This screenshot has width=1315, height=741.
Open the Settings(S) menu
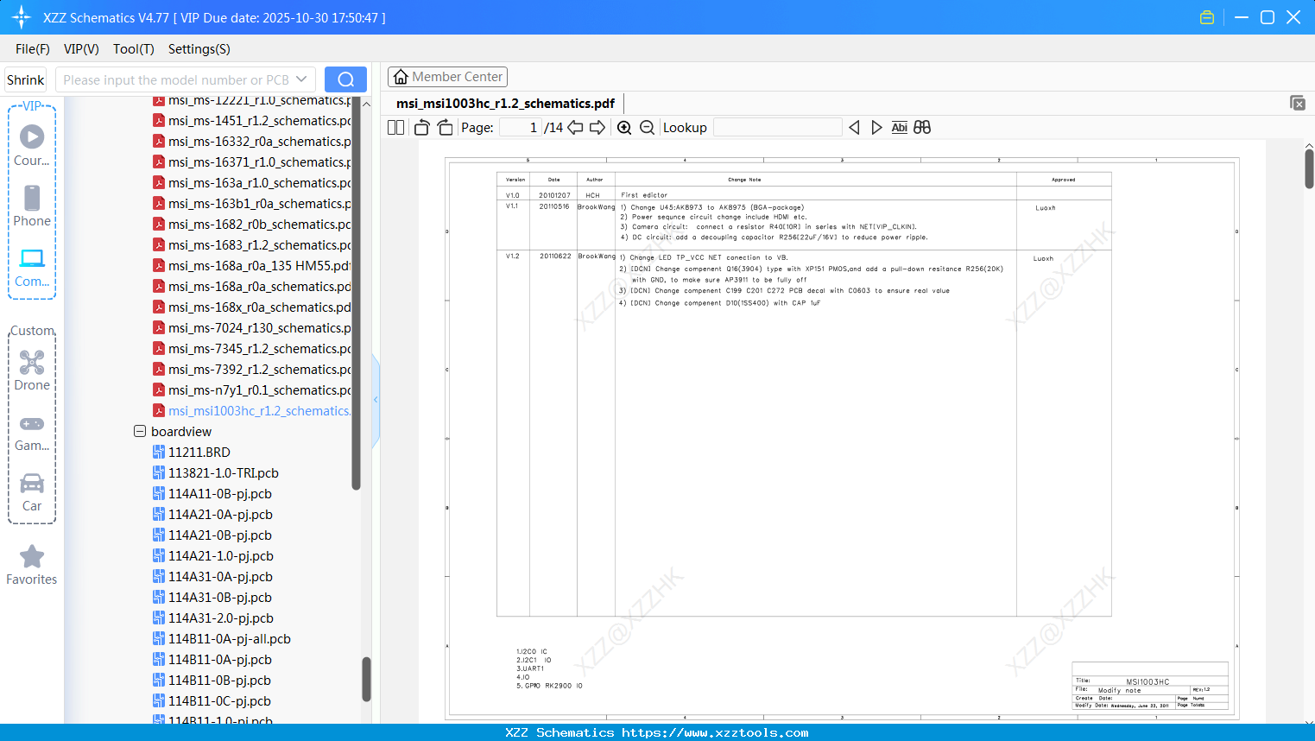(x=199, y=49)
